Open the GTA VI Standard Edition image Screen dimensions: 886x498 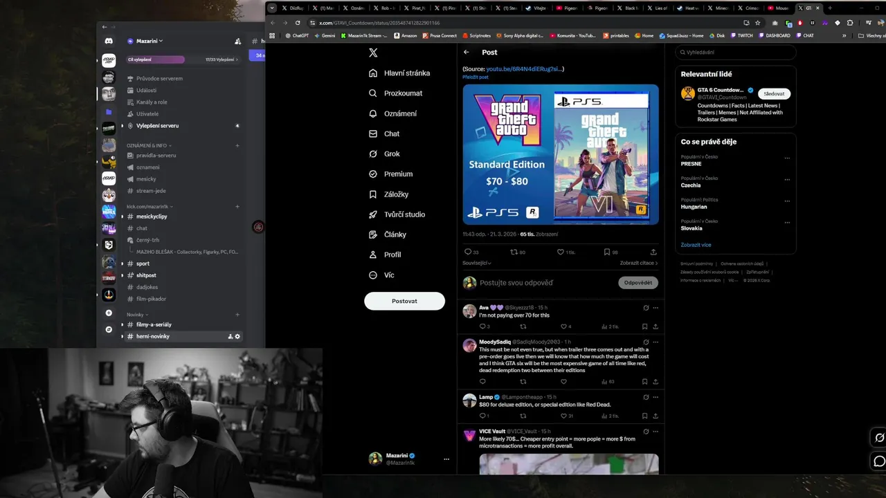point(561,154)
